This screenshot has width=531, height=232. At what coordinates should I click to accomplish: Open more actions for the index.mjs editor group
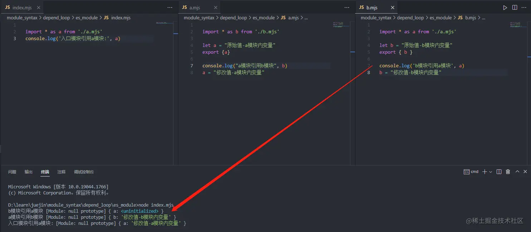point(170,8)
